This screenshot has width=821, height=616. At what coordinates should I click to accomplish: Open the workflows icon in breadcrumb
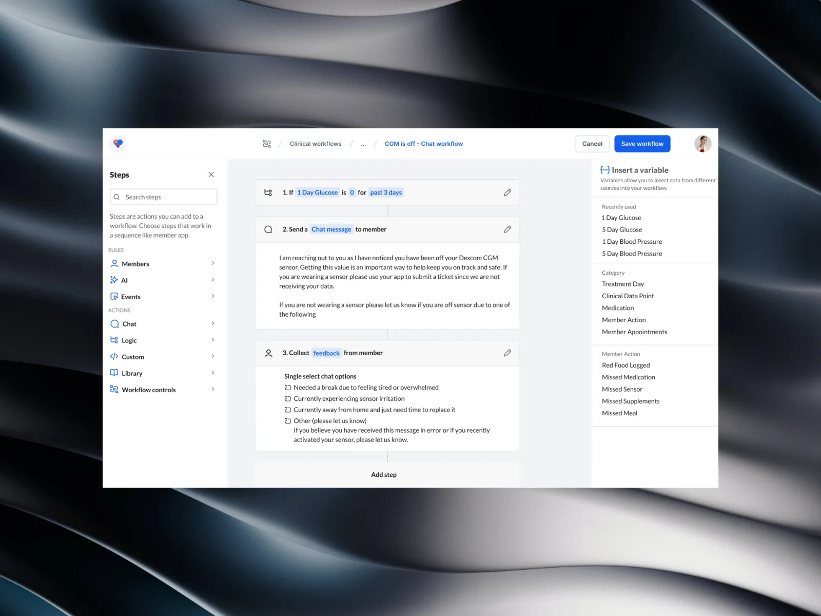(x=267, y=144)
